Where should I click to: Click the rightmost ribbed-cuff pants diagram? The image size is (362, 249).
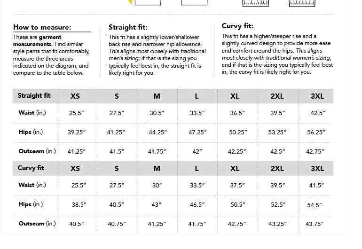coord(301,3)
